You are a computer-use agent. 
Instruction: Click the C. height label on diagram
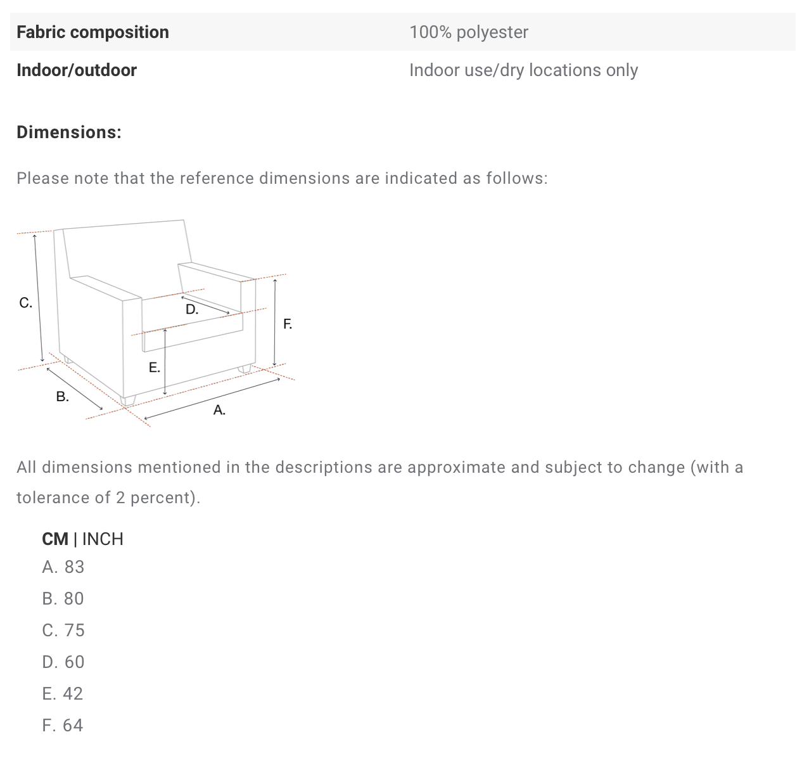coord(25,303)
